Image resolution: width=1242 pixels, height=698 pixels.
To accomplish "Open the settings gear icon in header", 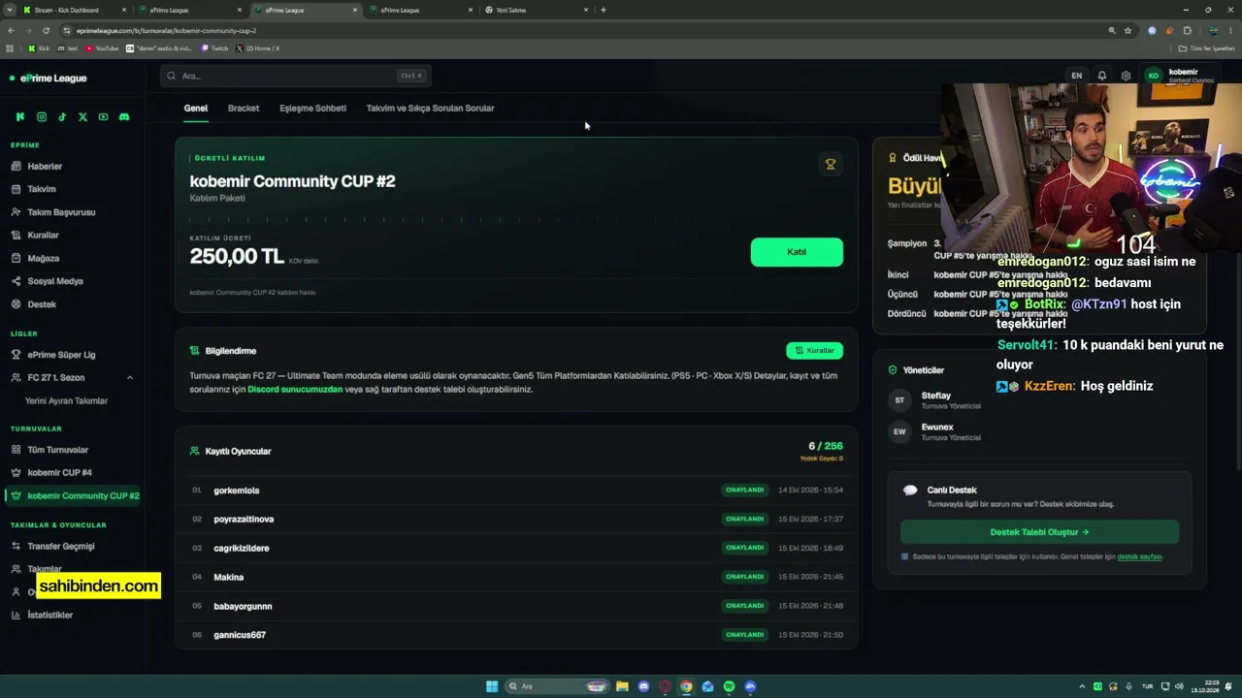I will coord(1126,76).
